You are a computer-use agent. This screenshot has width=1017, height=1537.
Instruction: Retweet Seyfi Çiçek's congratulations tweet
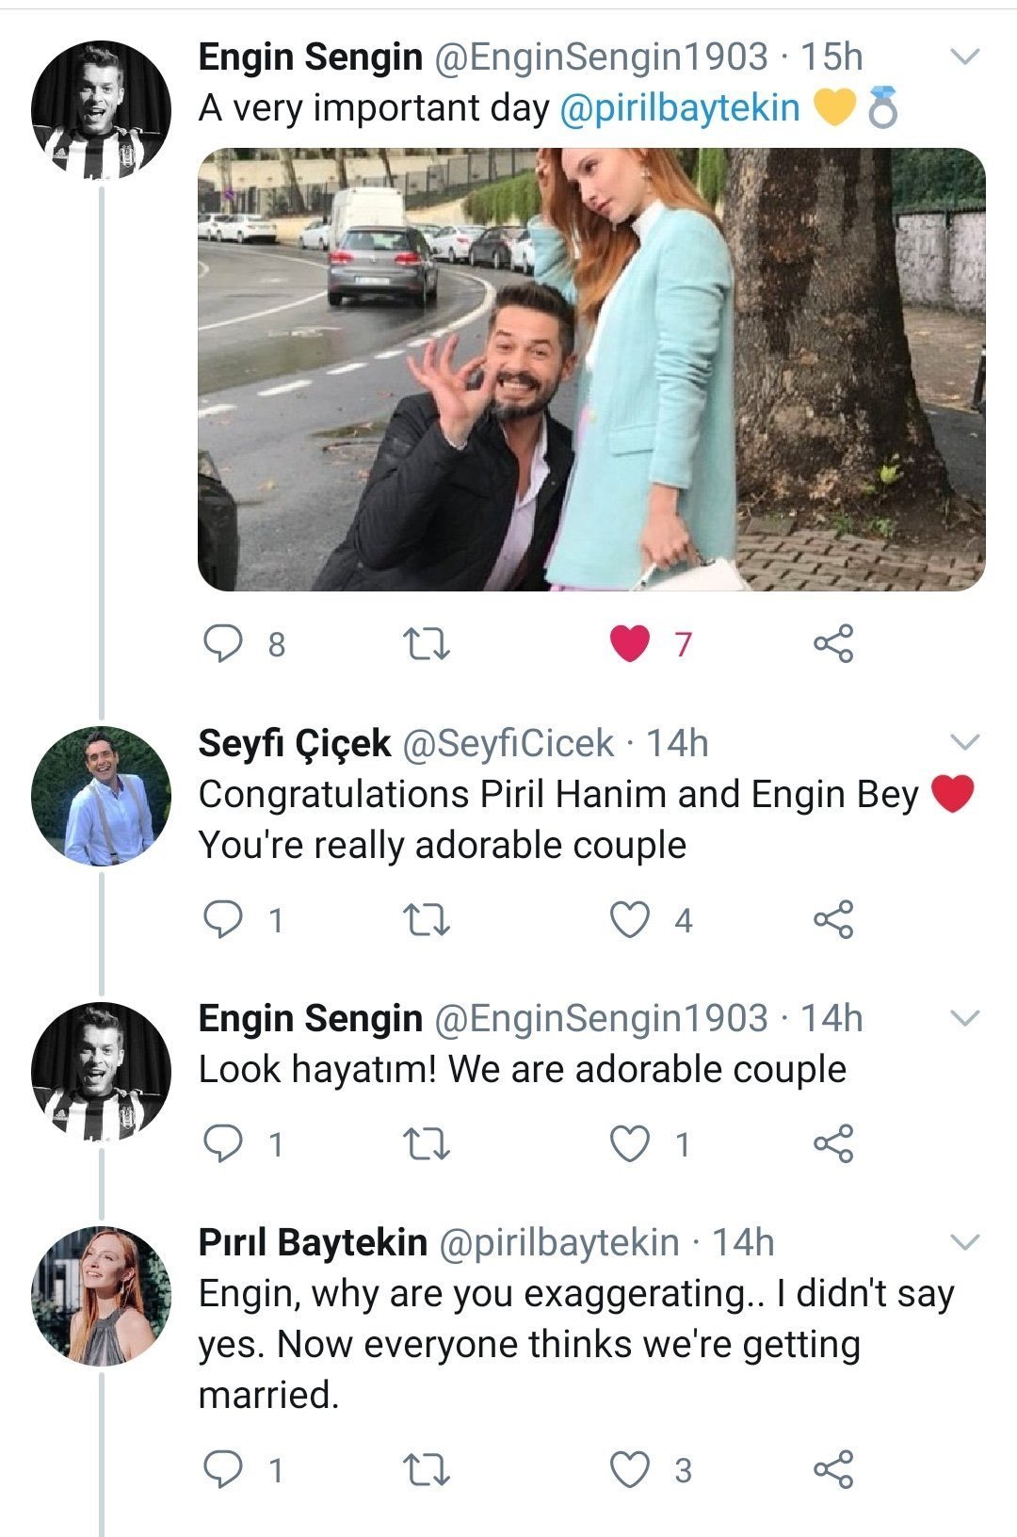[426, 920]
